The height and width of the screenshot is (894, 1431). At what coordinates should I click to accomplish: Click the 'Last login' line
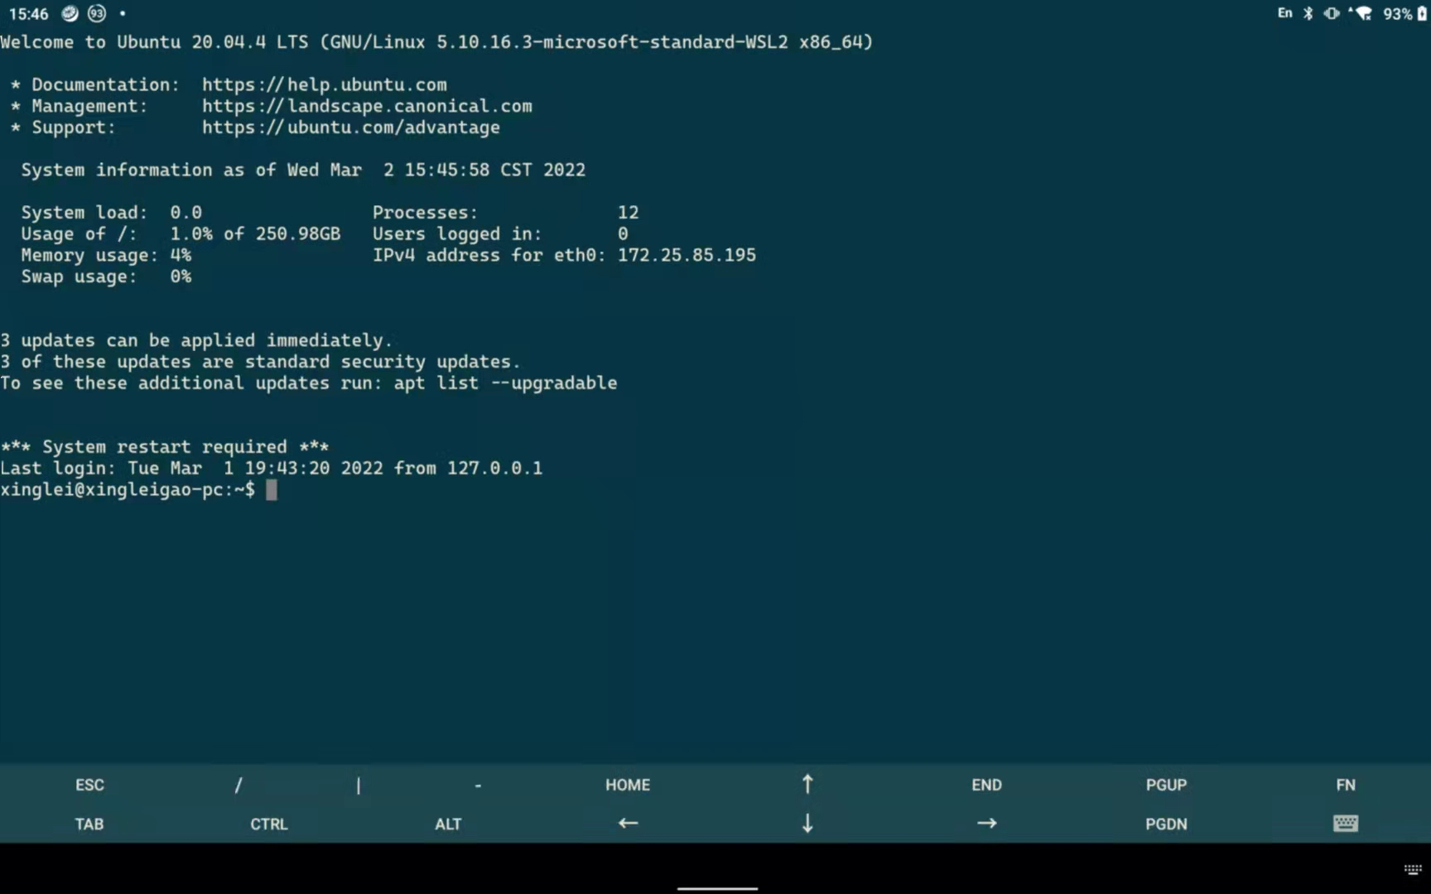click(272, 469)
